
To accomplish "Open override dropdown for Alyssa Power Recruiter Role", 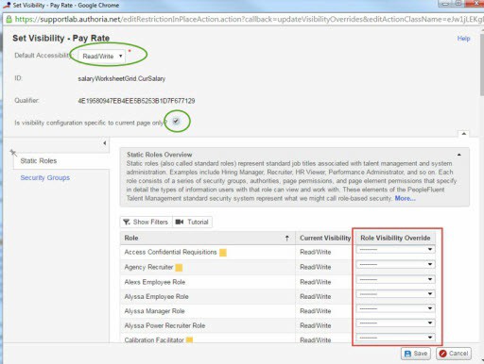I will [395, 323].
